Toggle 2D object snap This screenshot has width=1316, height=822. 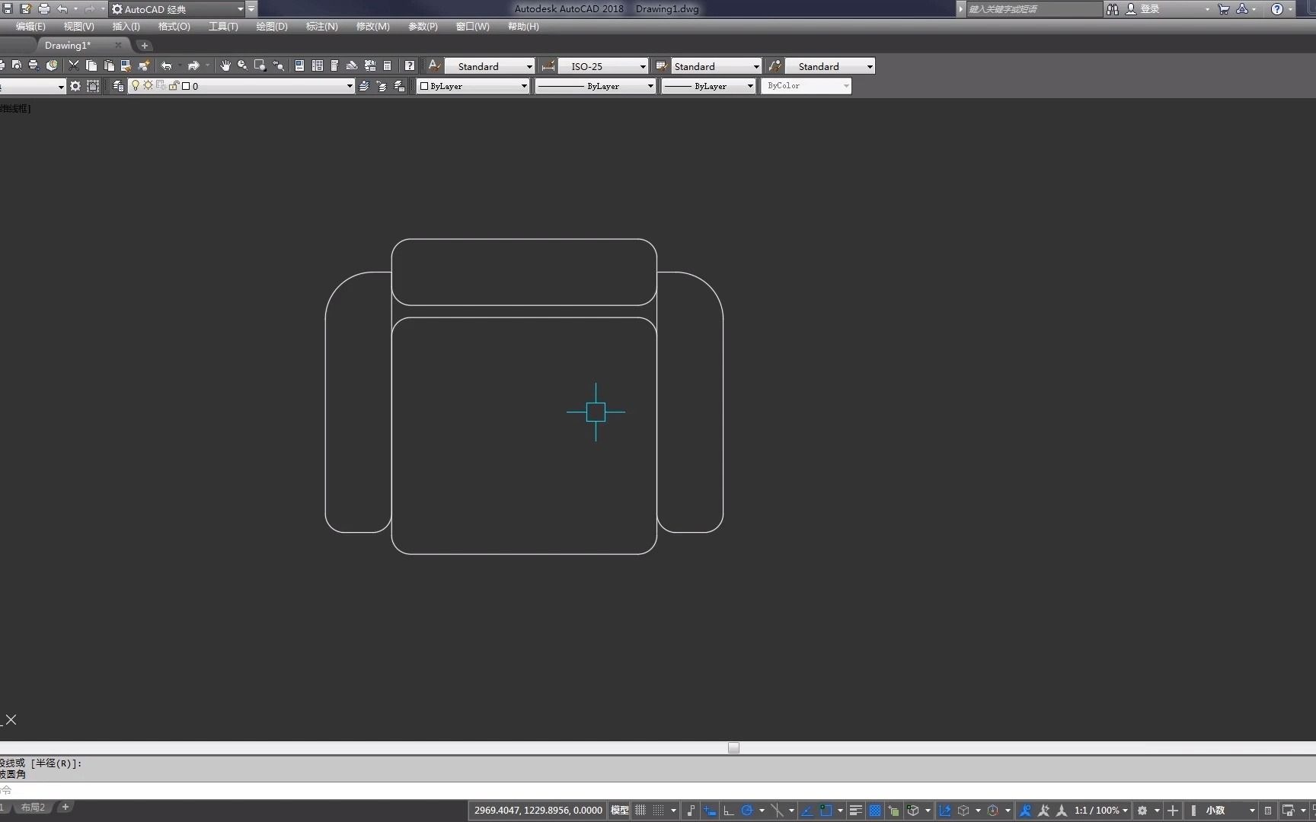[826, 811]
